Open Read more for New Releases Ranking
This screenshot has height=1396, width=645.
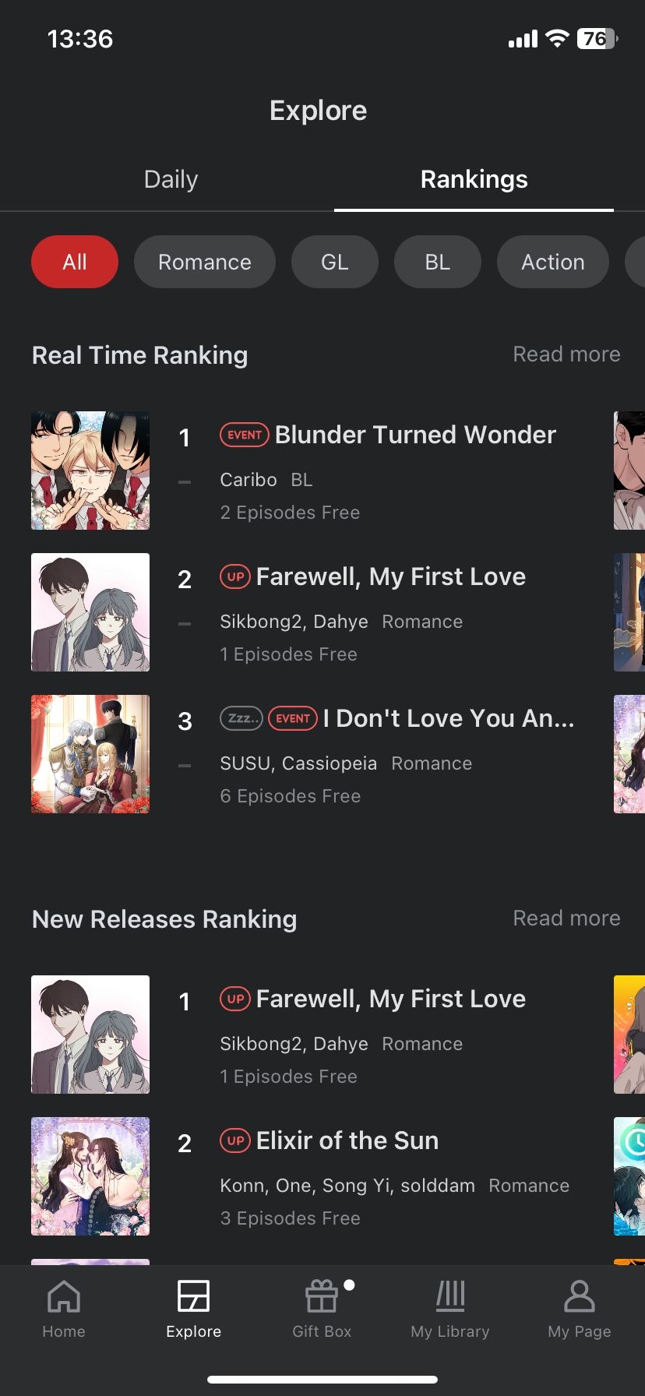click(x=566, y=918)
